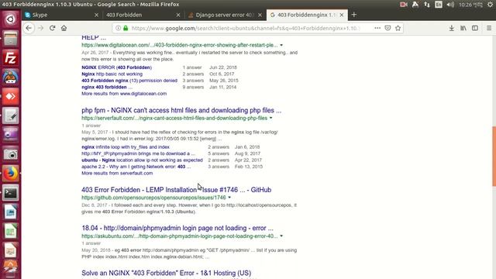The height and width of the screenshot is (279, 496).
Task: Show site information icon in address bar
Action: coord(118,28)
